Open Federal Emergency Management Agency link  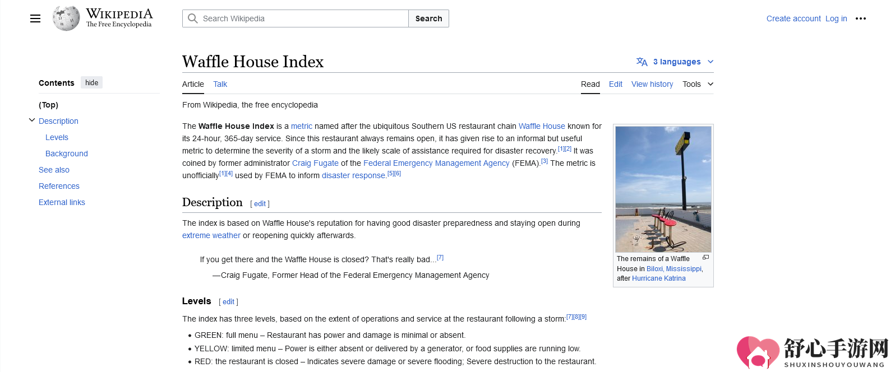(x=436, y=163)
